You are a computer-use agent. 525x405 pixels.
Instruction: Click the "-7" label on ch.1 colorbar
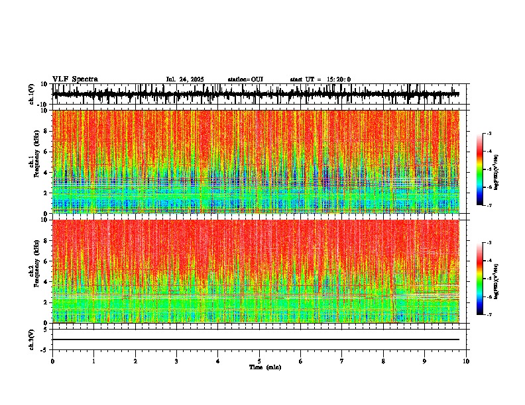tap(489, 205)
